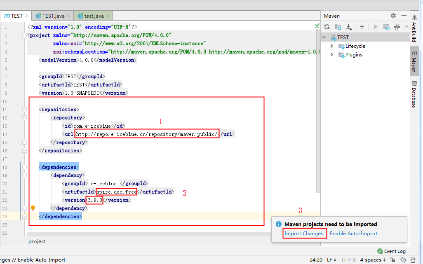Reimport all Maven projects using the refresh icon

coord(327,27)
